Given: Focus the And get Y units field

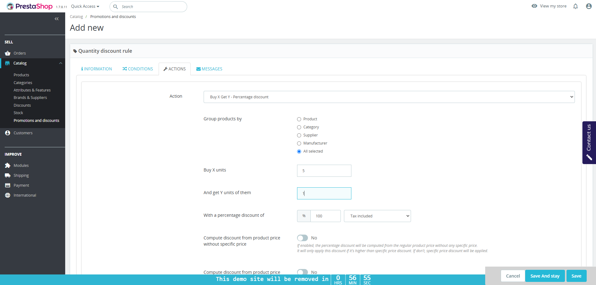Looking at the screenshot, I should (x=324, y=194).
